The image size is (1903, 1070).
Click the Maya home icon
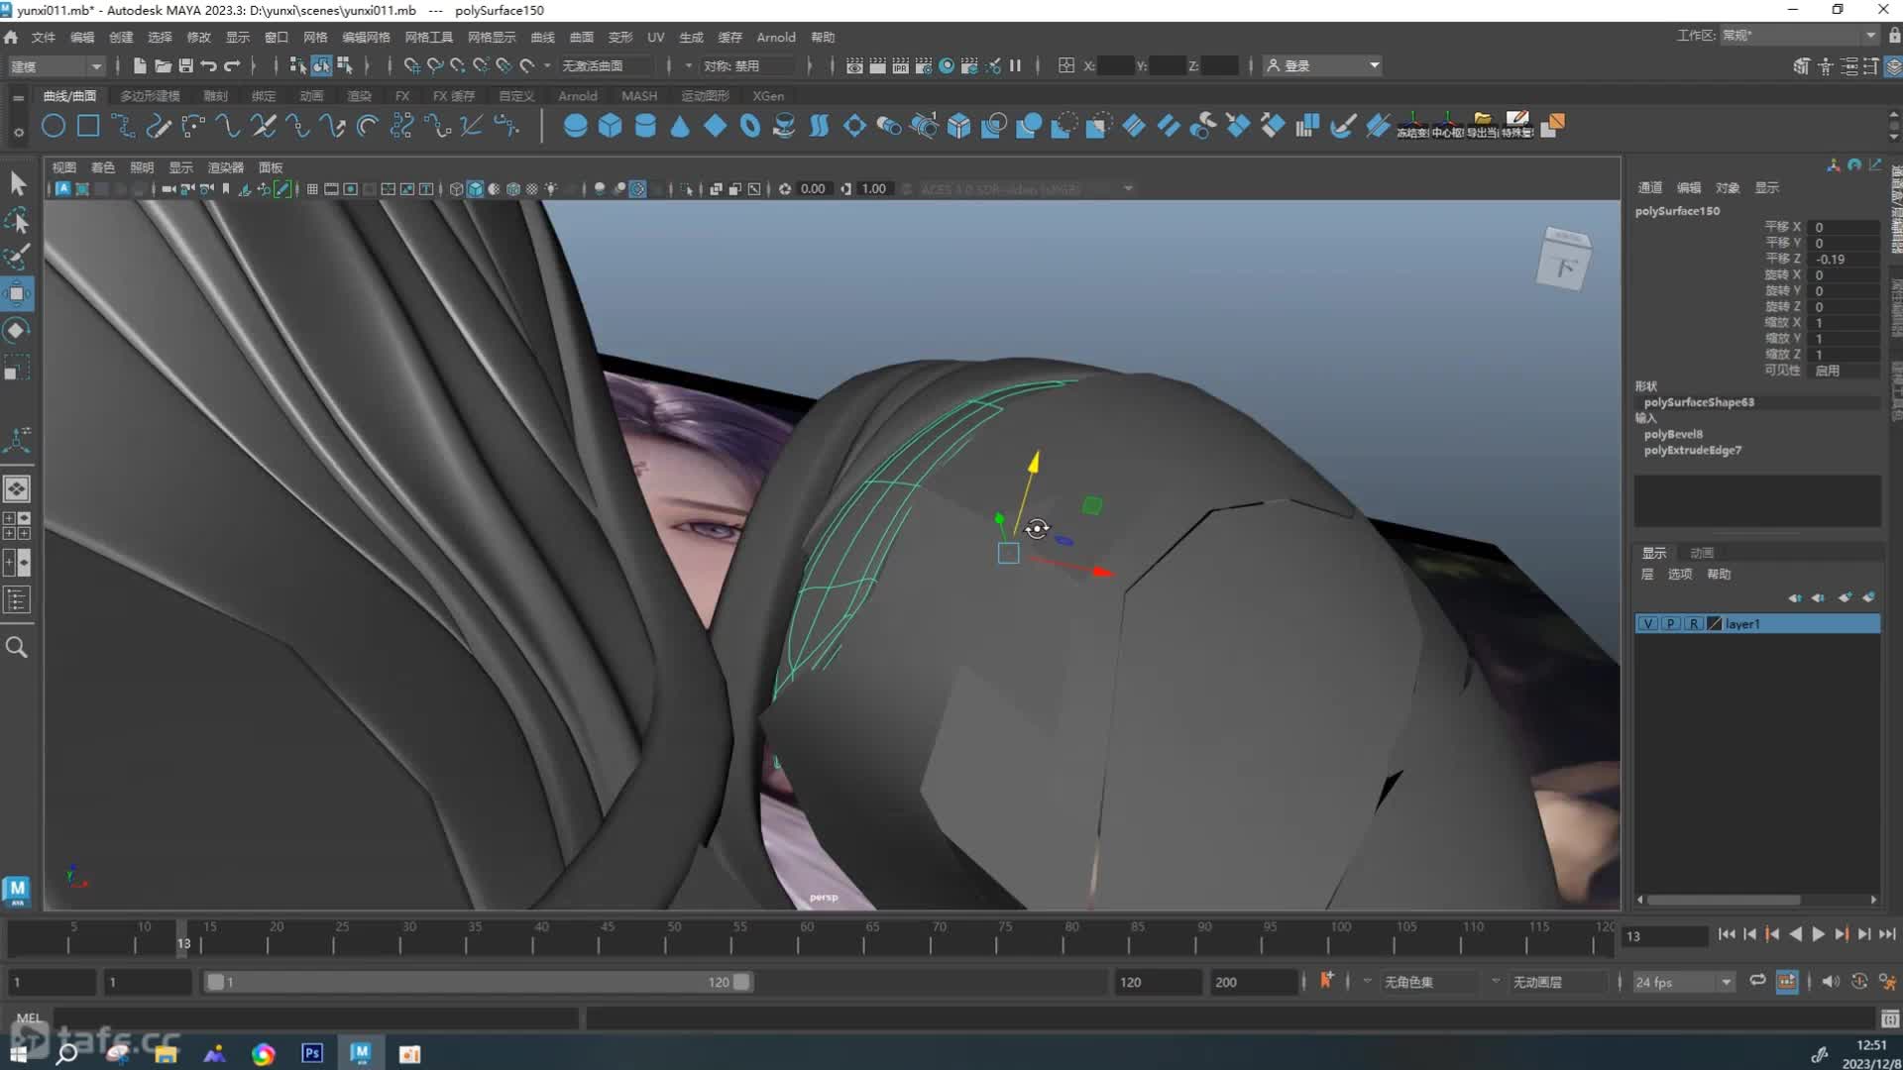pos(11,37)
